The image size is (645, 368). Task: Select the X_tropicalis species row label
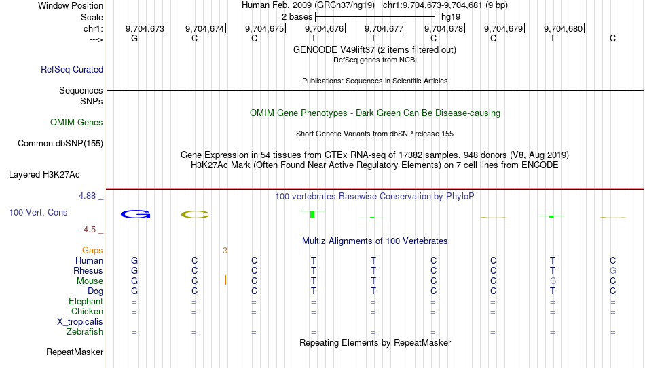coord(80,322)
